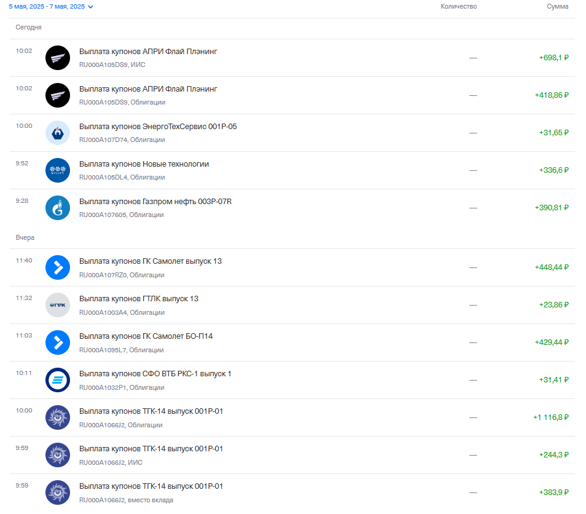Image resolution: width=586 pixels, height=514 pixels.
Task: Click amount +448,44 ₽
Action: point(552,267)
